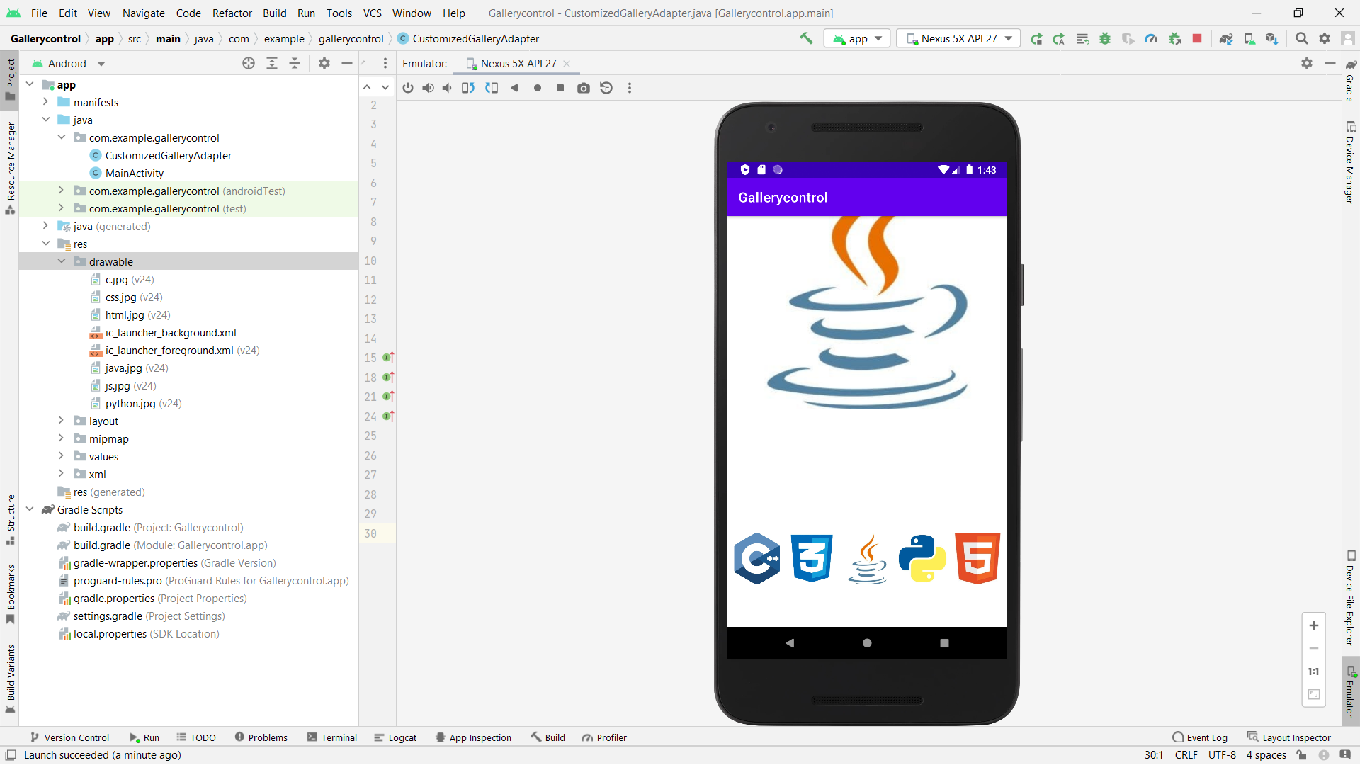Click the Event Log button
The image size is (1360, 765).
click(1200, 737)
